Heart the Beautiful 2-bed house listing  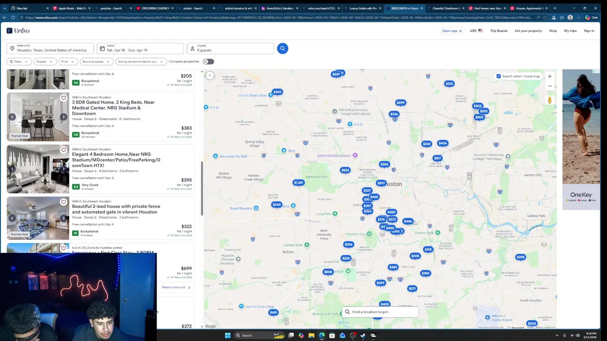coord(64,202)
